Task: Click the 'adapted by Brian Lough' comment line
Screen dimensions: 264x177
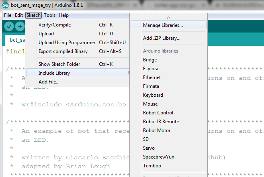Action: click(x=66, y=167)
